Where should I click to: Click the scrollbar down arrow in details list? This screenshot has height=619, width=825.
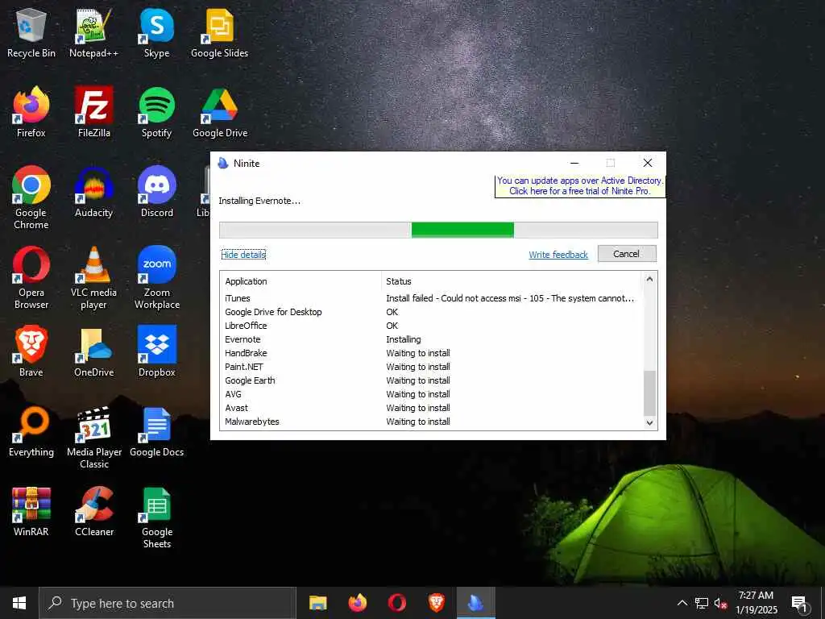coord(650,422)
